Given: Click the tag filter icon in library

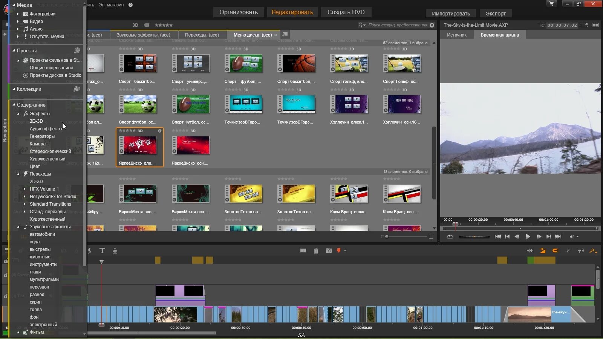Looking at the screenshot, I should point(146,25).
